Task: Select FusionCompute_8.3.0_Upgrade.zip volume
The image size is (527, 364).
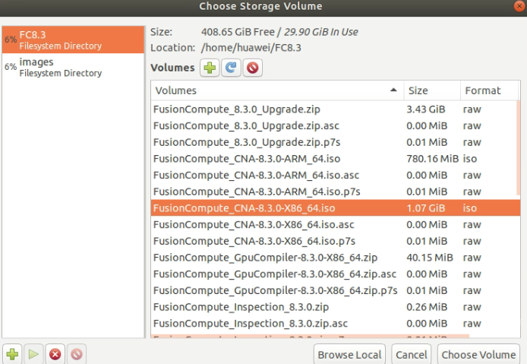Action: pyautogui.click(x=334, y=109)
